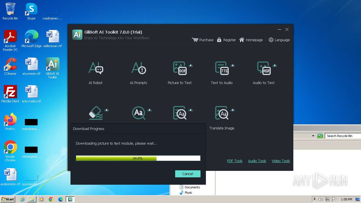Show hidden tray icons arrow
The height and width of the screenshot is (203, 361).
(315, 199)
